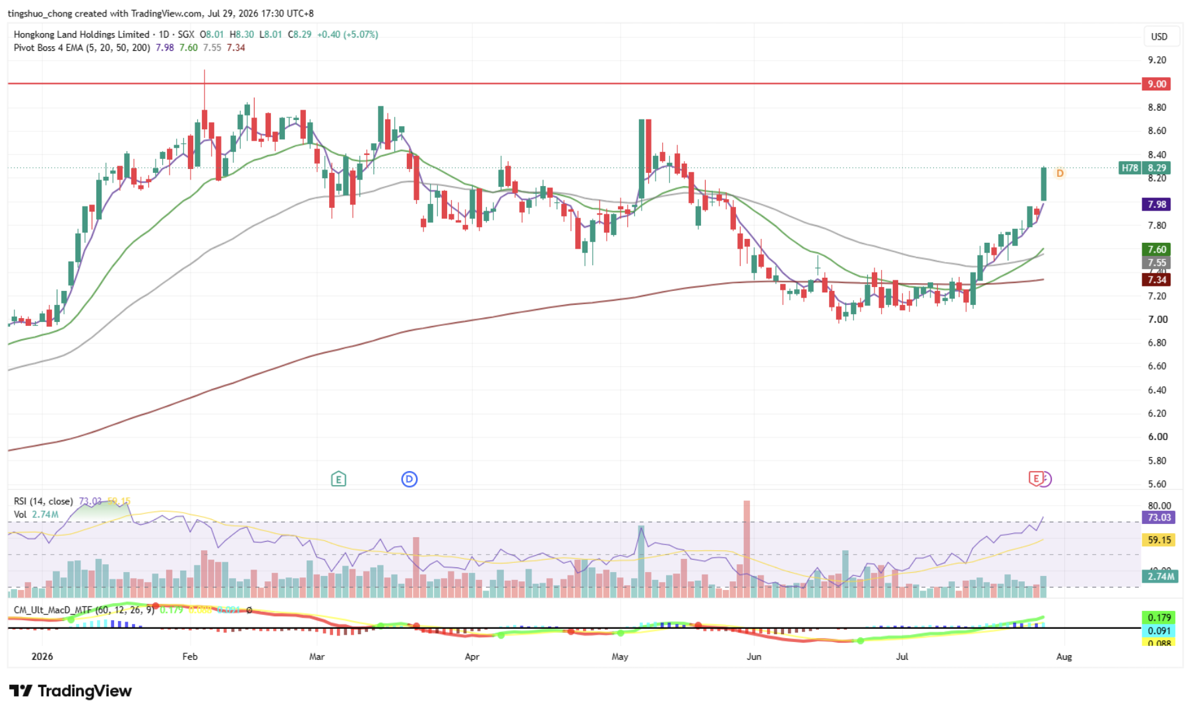Click the 6.00 price axis tick

[1157, 437]
